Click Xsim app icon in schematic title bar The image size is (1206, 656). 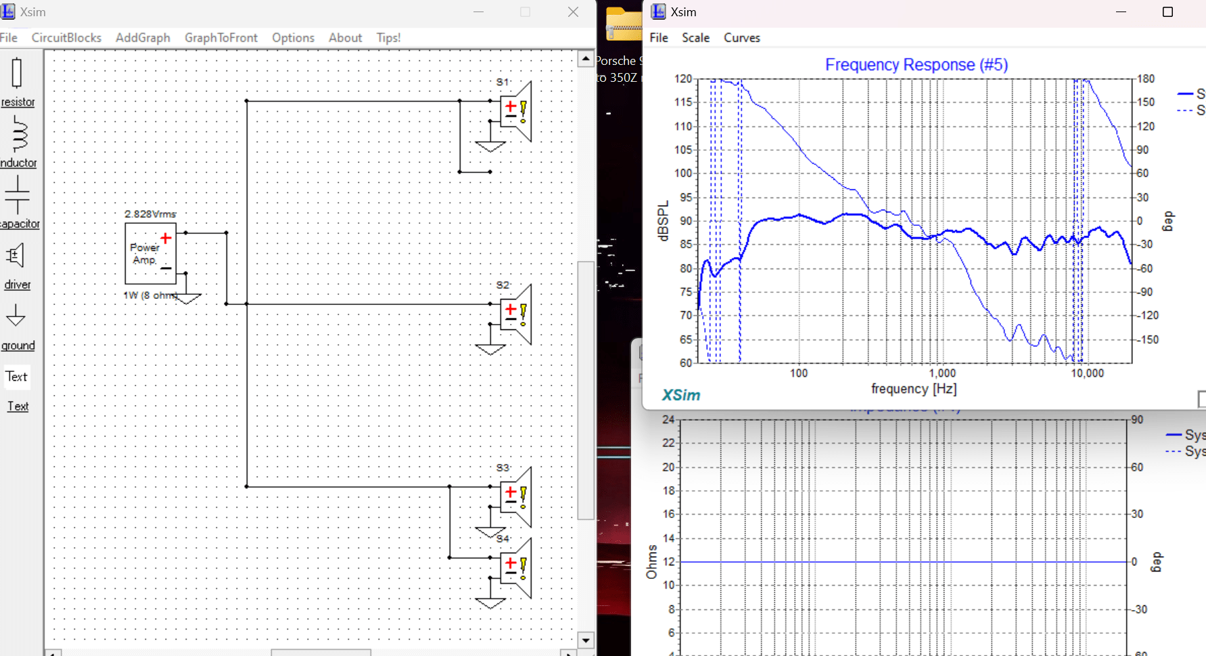8,11
